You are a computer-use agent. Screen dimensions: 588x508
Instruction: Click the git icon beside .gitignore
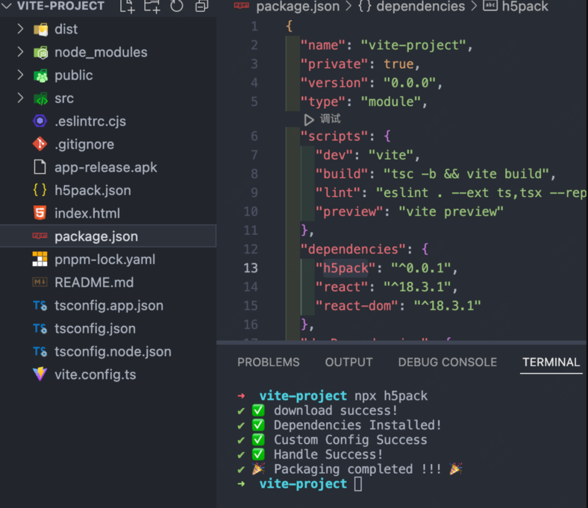(40, 144)
